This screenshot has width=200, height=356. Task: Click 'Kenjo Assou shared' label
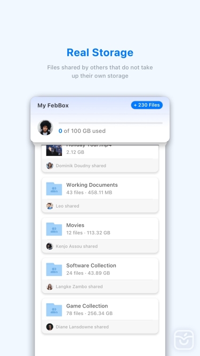click(77, 247)
